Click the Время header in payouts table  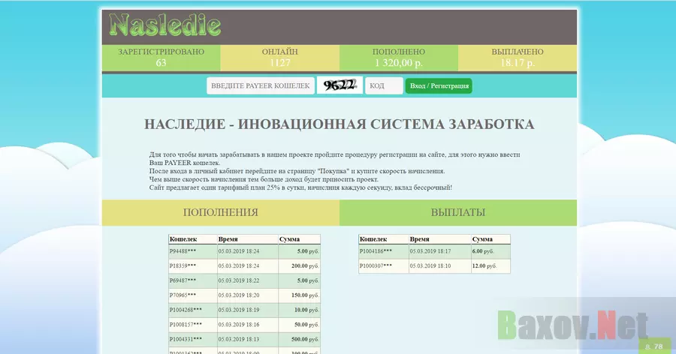click(439, 239)
